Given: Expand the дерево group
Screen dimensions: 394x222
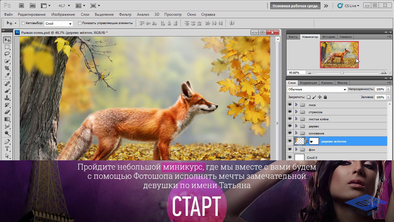Looking at the screenshot, I should point(296,126).
